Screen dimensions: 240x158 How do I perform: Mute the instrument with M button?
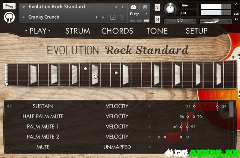157,19
